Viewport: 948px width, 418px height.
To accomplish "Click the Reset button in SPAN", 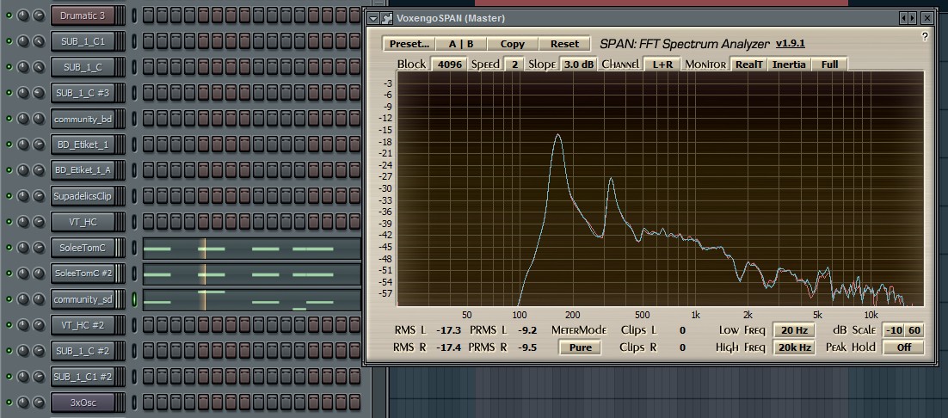I will 564,44.
